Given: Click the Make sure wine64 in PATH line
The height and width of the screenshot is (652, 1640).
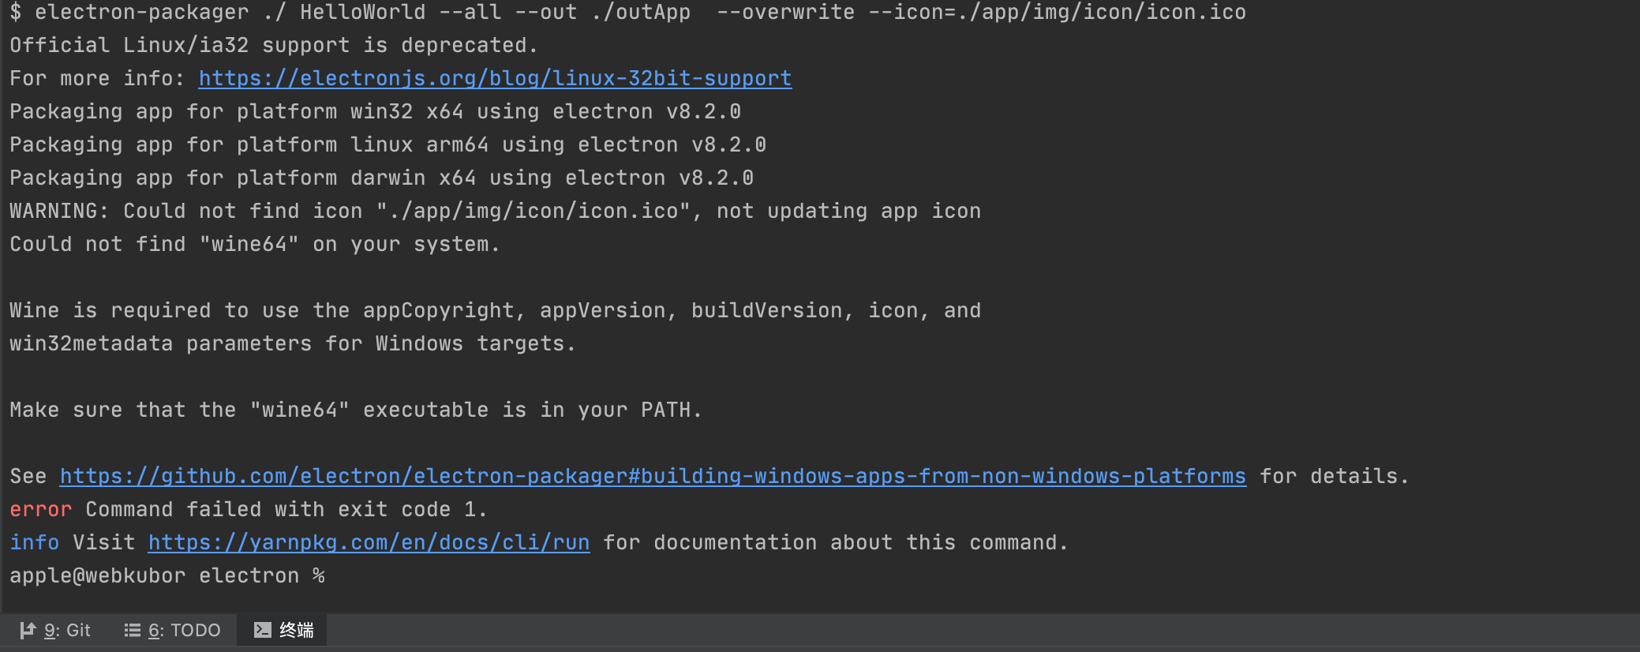Looking at the screenshot, I should click(x=356, y=410).
